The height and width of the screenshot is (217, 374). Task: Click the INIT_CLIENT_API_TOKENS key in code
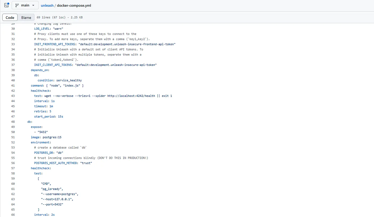54,65
